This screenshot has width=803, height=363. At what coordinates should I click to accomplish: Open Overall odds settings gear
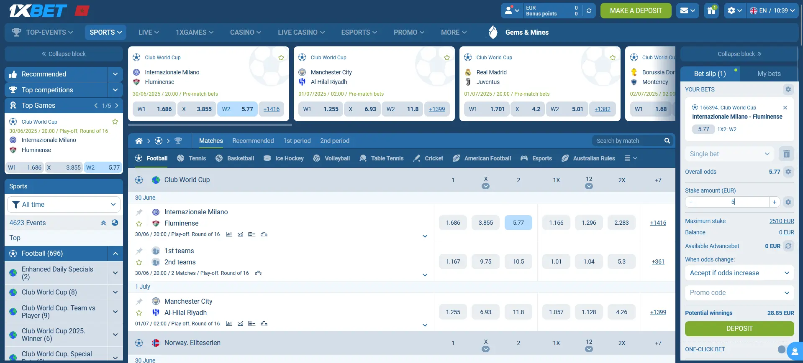(x=788, y=172)
